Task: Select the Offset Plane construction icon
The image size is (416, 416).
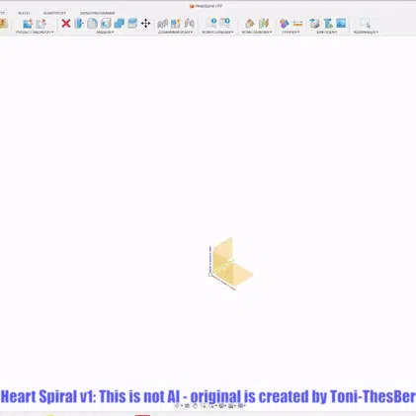Action: (250, 24)
